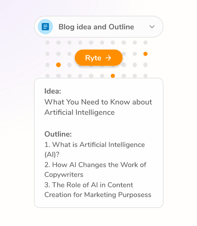Click the blank space between the Idea and Outline sections

pos(99,123)
